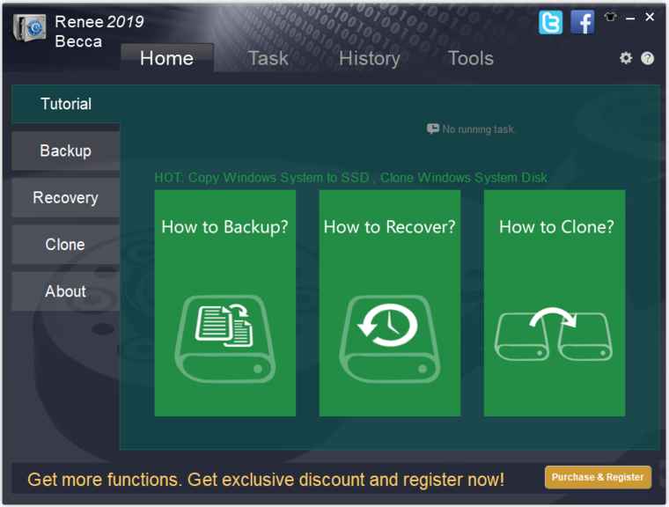Viewport: 669px width, 507px height.
Task: Click the Purchase & Register button
Action: tap(598, 477)
